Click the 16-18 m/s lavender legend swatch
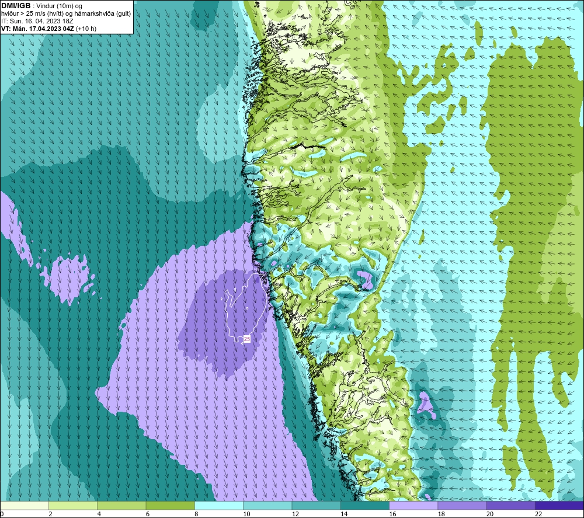The height and width of the screenshot is (518, 584). pyautogui.click(x=413, y=505)
